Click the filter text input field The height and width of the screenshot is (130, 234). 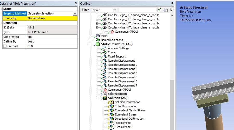click(137, 10)
